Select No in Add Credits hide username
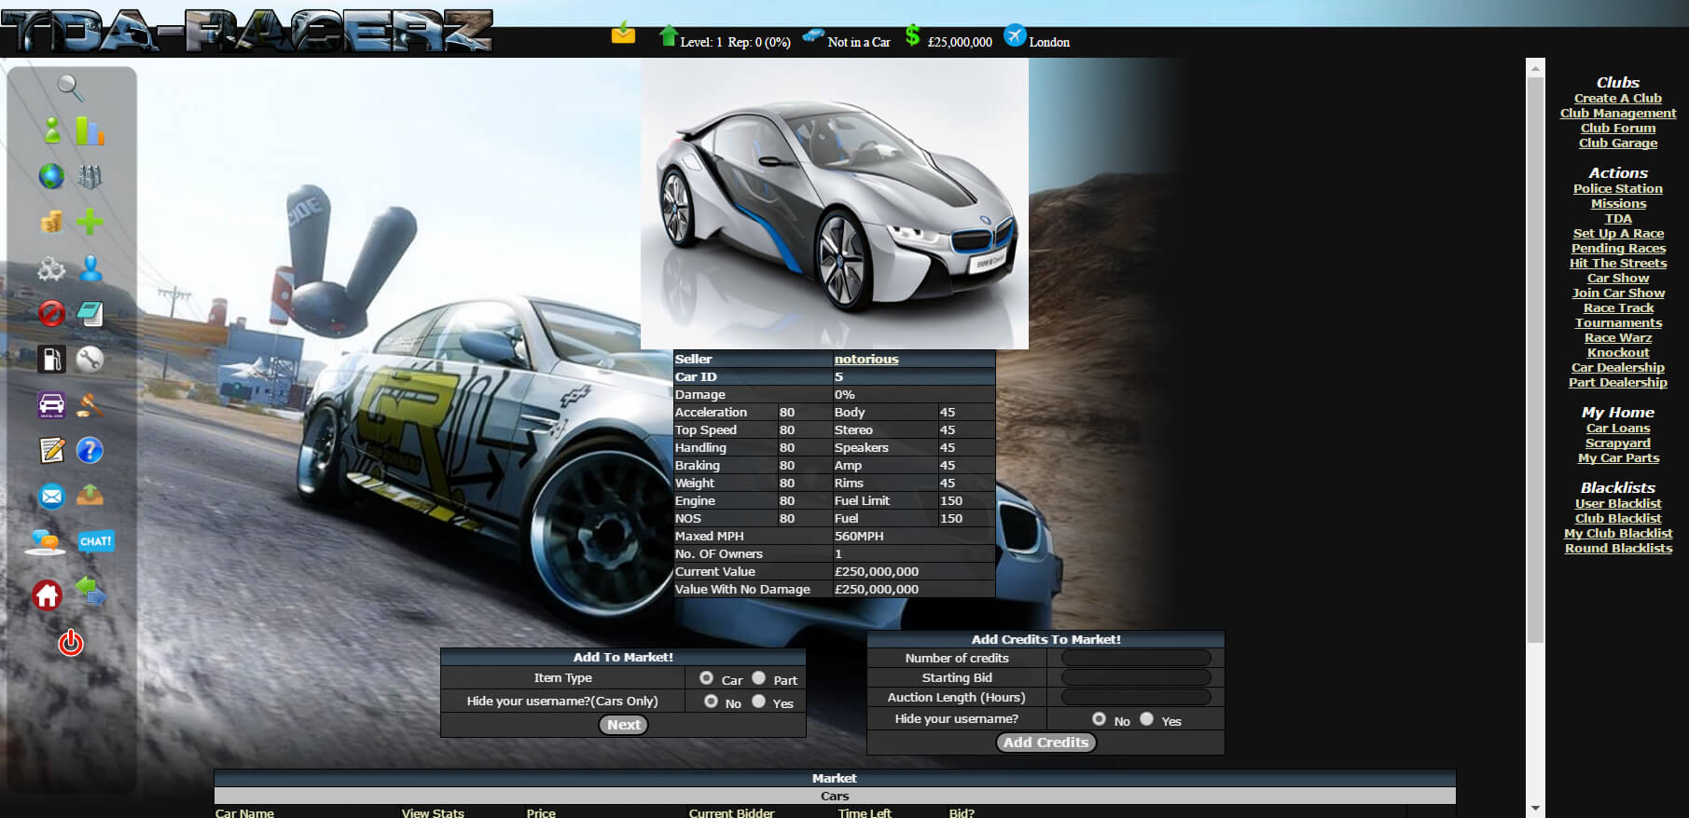Viewport: 1689px width, 818px height. point(1099,719)
